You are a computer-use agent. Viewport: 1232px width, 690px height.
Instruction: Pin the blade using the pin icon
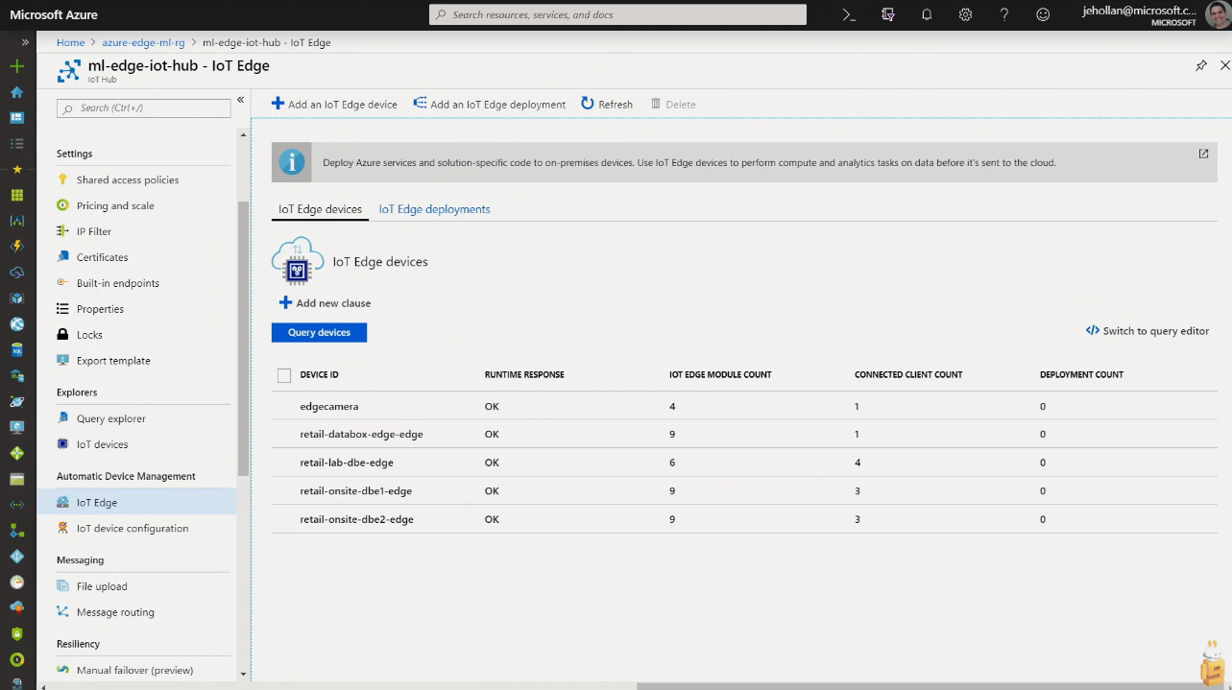coord(1200,65)
